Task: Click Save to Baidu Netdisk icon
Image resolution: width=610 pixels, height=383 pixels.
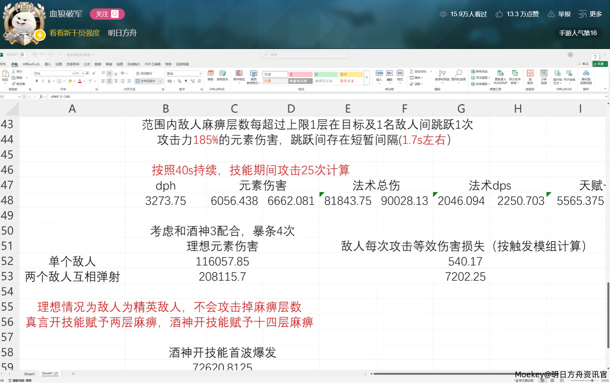Action: (x=586, y=75)
